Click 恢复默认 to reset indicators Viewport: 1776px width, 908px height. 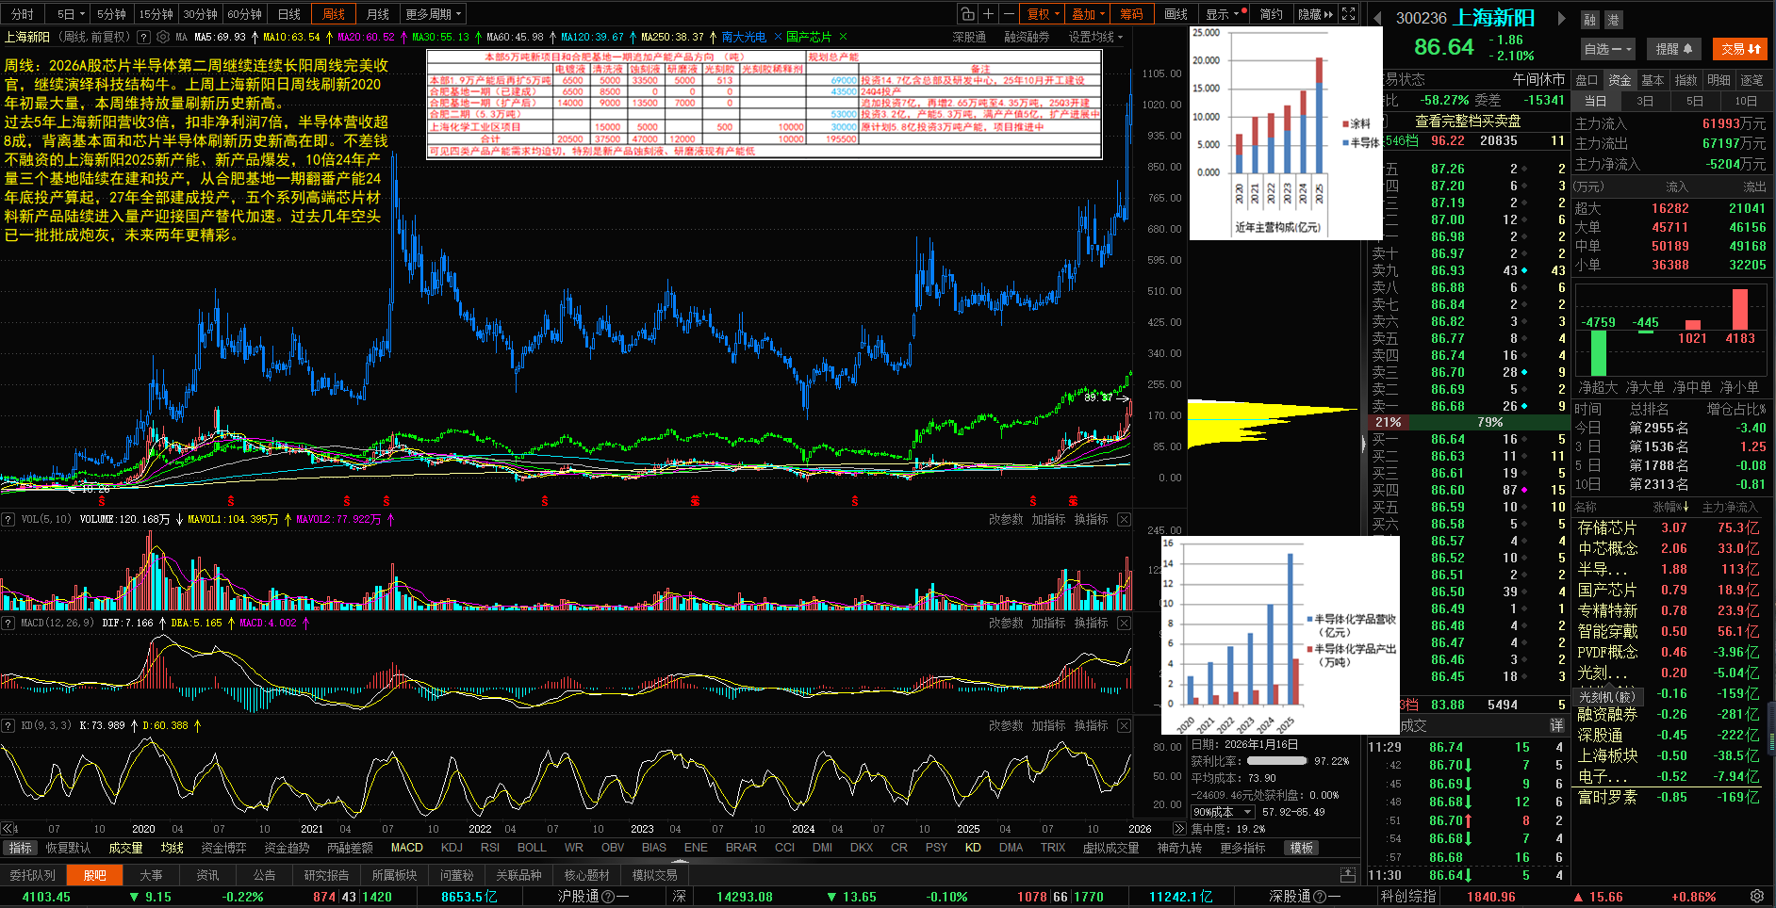68,848
